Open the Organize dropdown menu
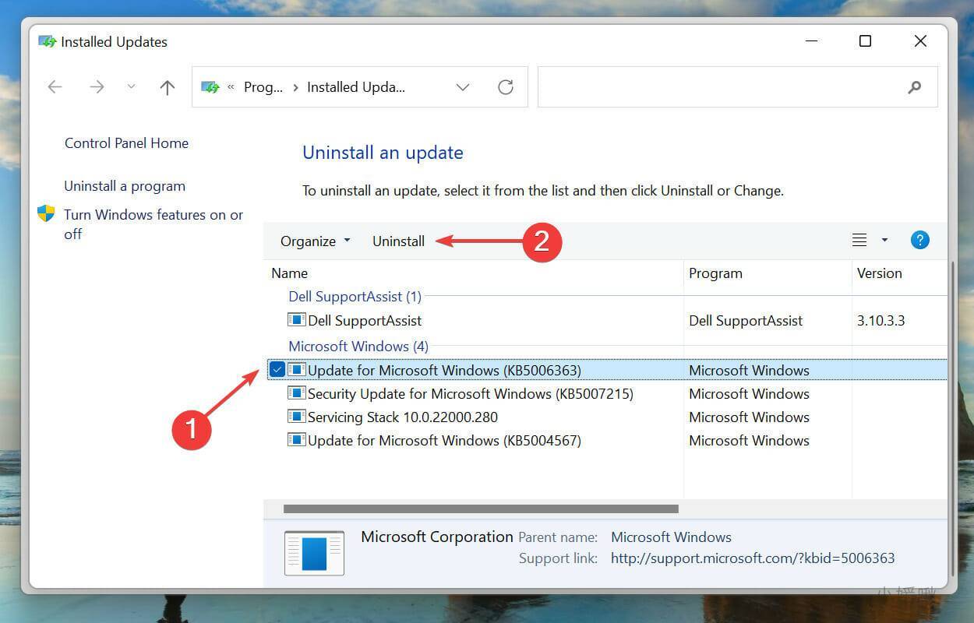Image resolution: width=974 pixels, height=623 pixels. click(314, 241)
